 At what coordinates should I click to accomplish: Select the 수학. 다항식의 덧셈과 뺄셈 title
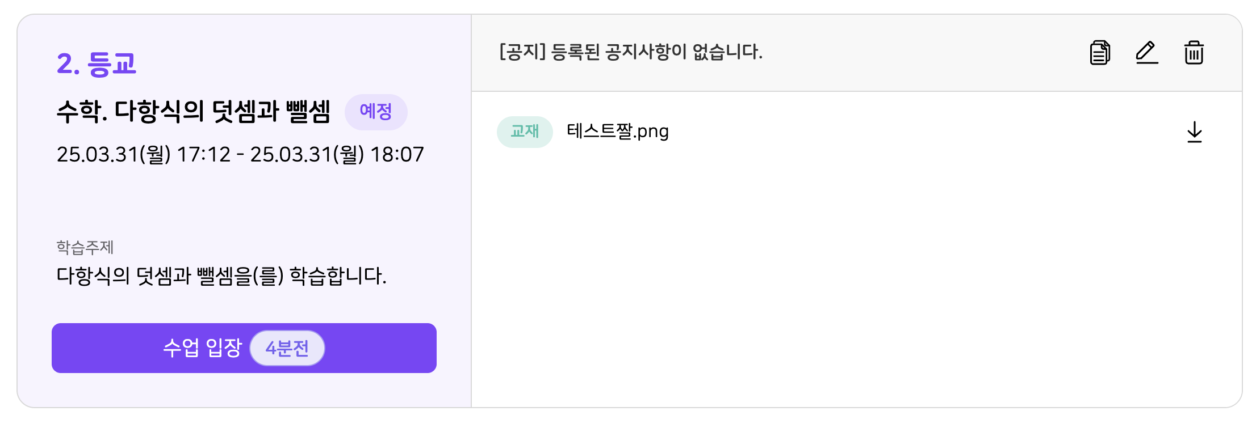pyautogui.click(x=193, y=111)
